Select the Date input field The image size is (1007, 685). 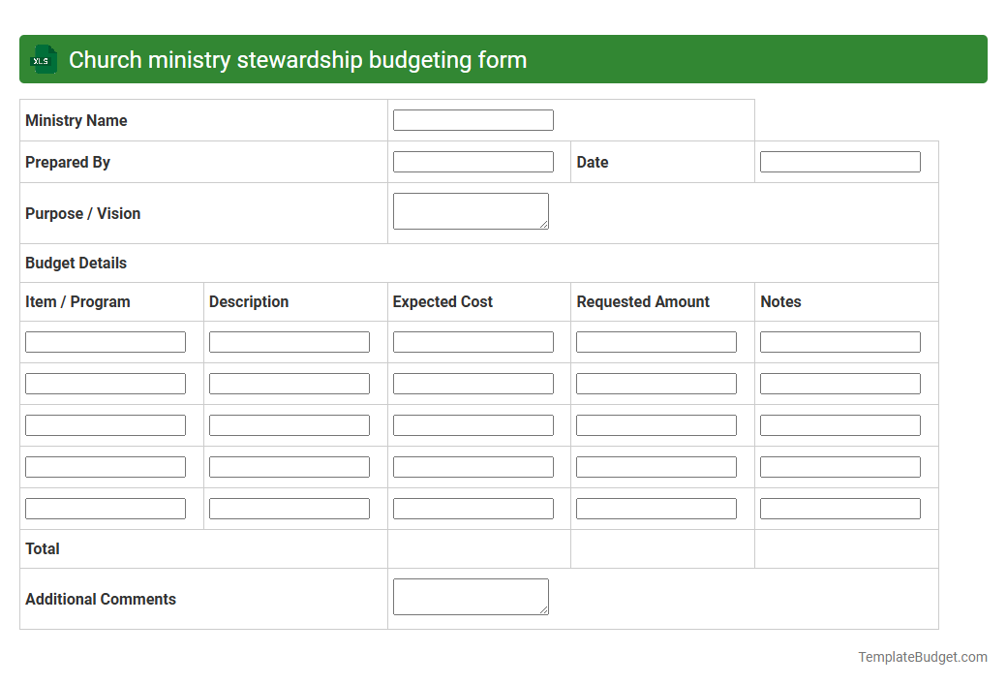839,161
